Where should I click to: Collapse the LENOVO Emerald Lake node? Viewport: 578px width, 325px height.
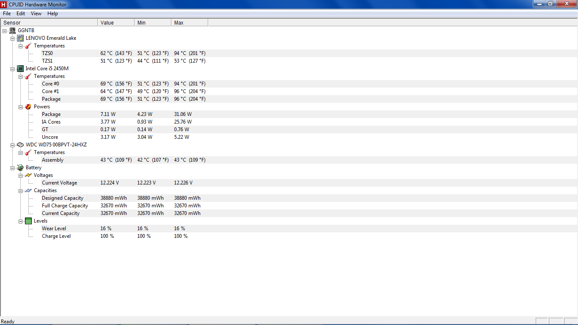(13, 39)
